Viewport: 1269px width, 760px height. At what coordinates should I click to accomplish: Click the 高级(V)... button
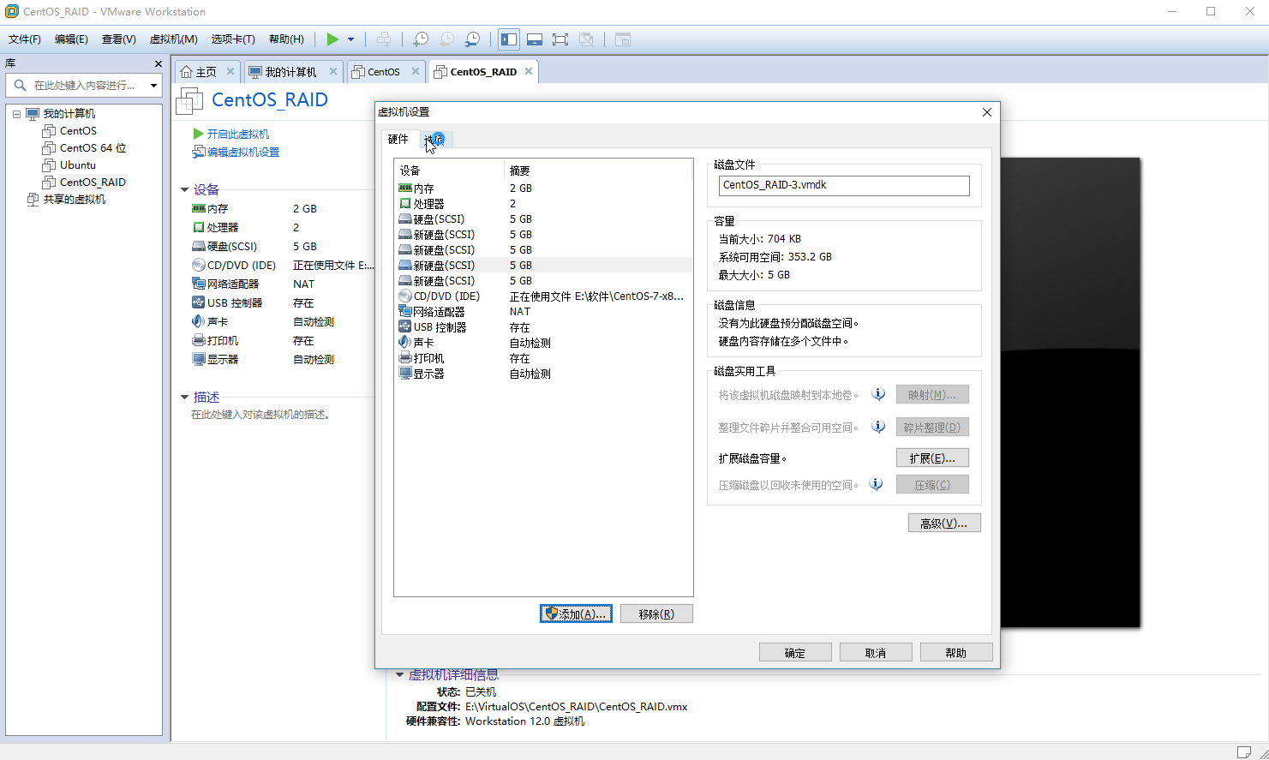pos(944,524)
